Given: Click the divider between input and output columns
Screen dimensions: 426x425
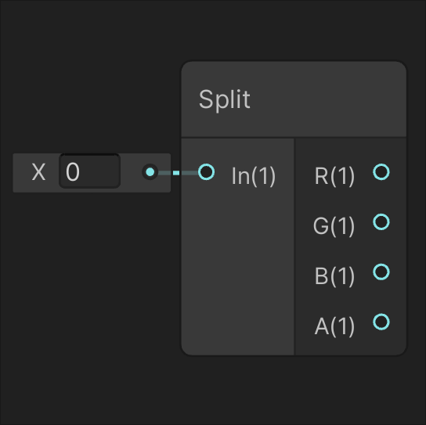Looking at the screenshot, I should 294,247.
